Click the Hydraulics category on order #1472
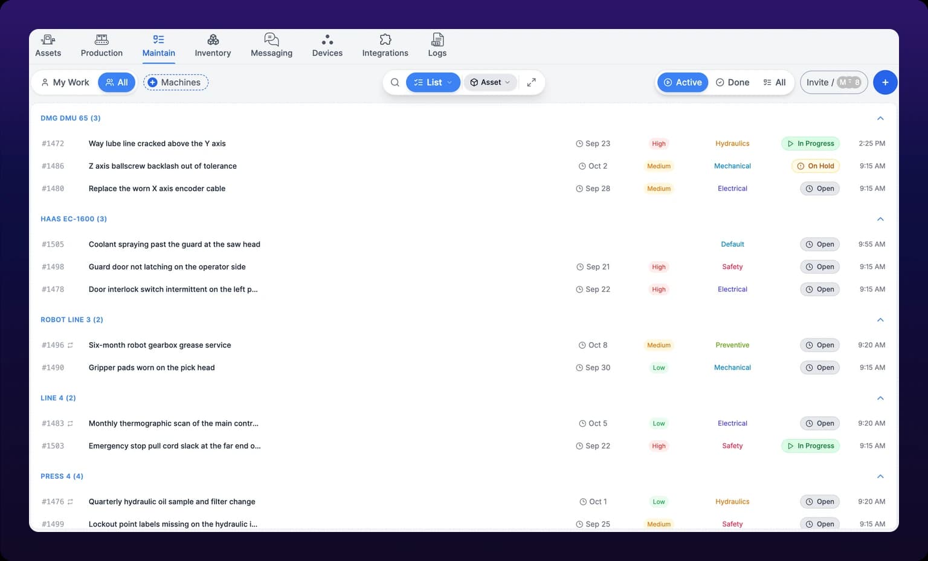 click(x=732, y=144)
